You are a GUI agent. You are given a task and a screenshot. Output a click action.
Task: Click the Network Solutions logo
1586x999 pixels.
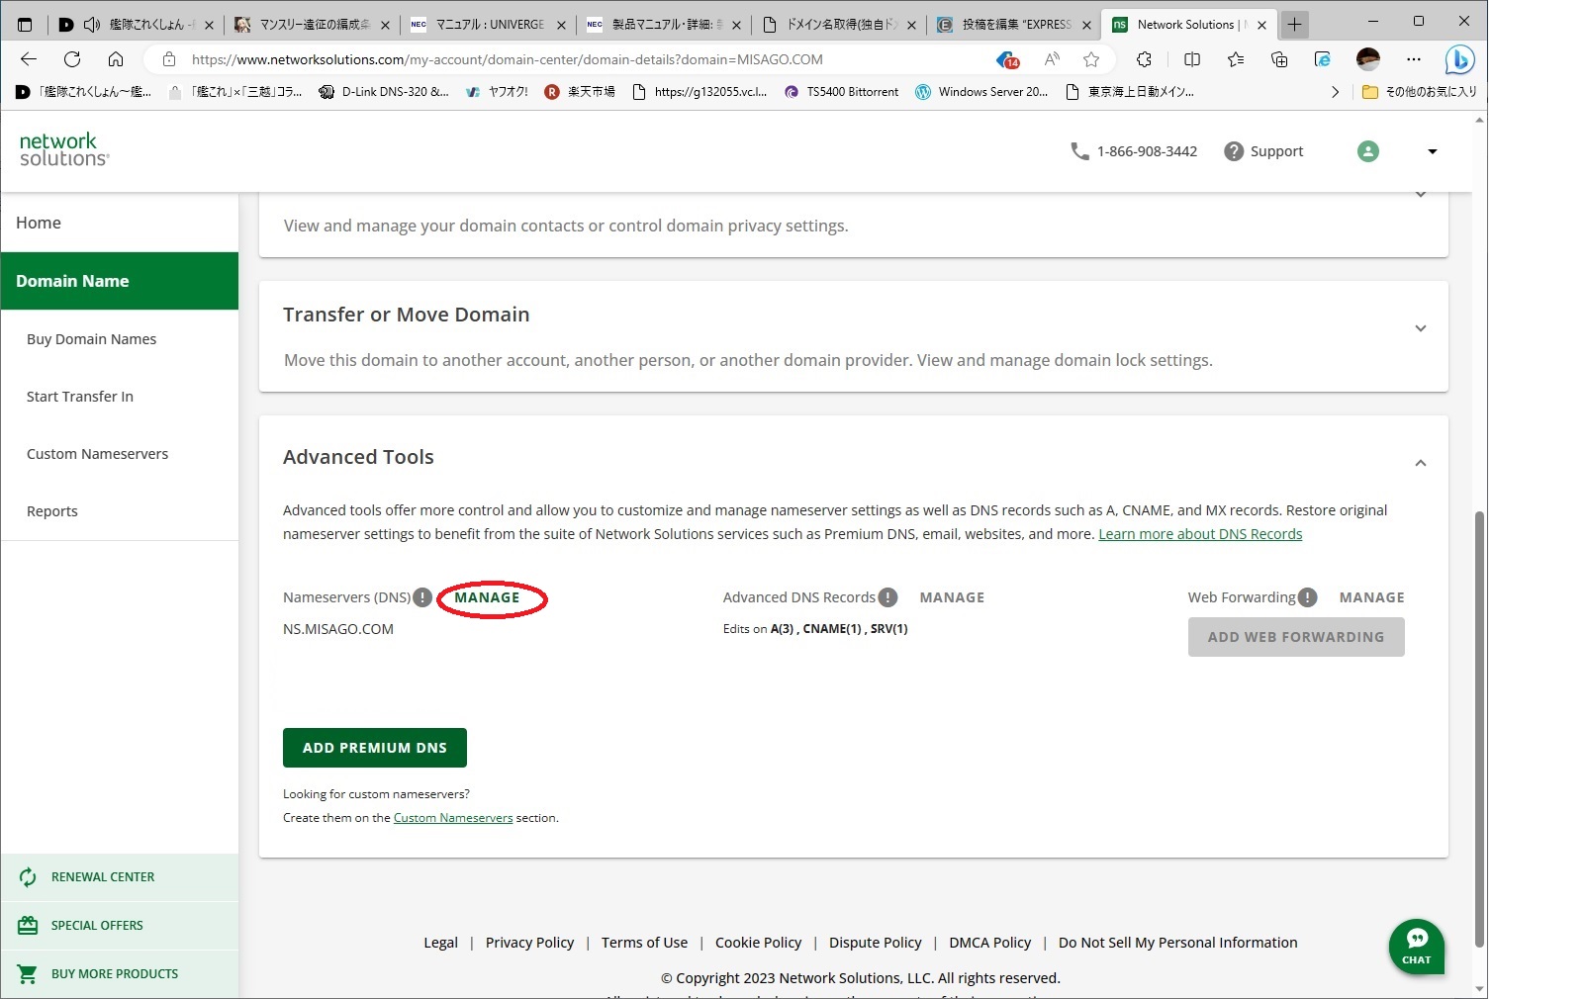64,149
